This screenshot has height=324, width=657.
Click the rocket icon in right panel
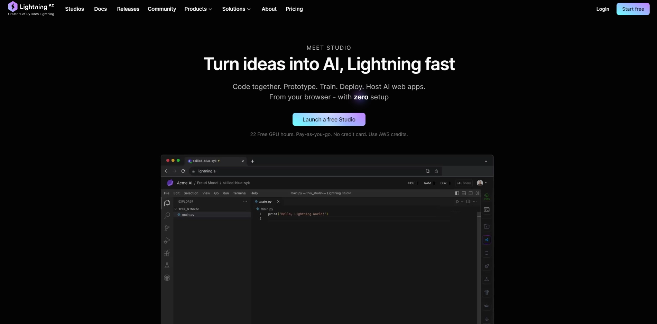click(487, 266)
